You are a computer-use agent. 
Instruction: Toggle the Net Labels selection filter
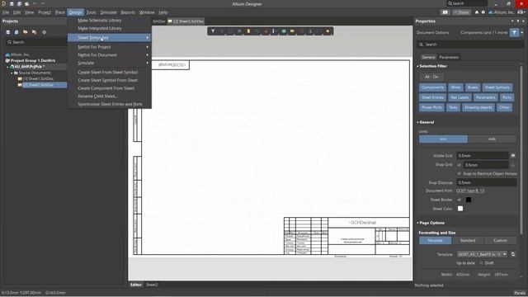(460, 97)
